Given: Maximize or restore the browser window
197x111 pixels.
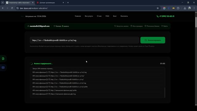Looking at the screenshot, I should pos(188,2).
